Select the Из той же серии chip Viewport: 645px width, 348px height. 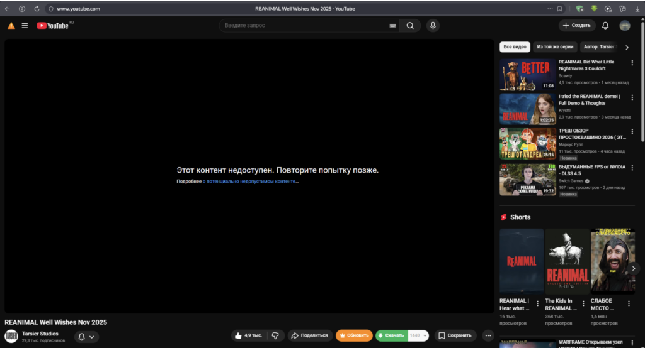pos(555,46)
